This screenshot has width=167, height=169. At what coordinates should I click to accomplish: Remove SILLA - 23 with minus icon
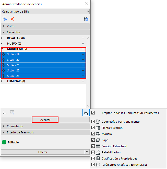click(x=83, y=76)
